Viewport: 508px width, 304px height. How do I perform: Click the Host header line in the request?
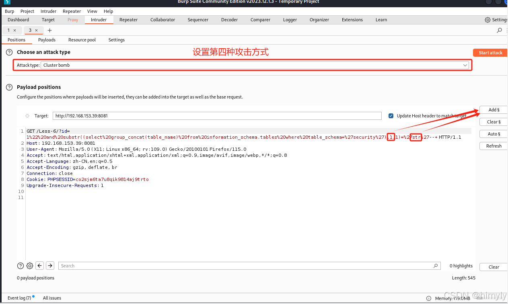pos(61,143)
